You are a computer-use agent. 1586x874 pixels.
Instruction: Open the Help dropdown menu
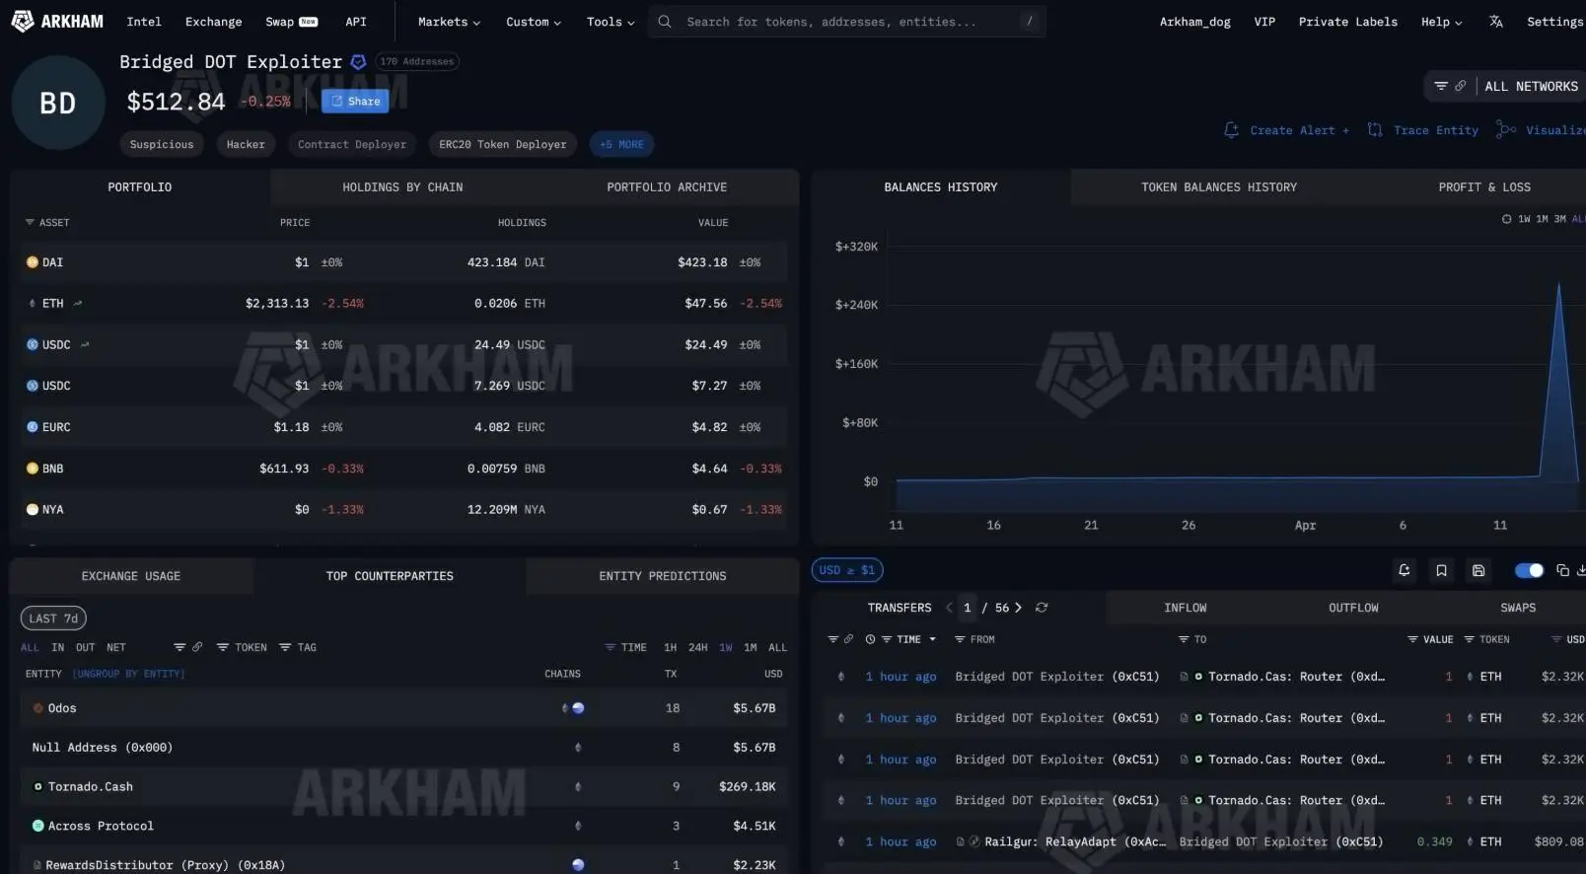pyautogui.click(x=1441, y=21)
